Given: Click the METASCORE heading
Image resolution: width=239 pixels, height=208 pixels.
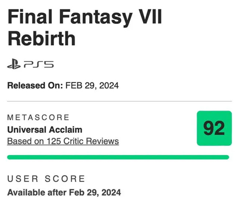Looking at the screenshot, I should [38, 117].
